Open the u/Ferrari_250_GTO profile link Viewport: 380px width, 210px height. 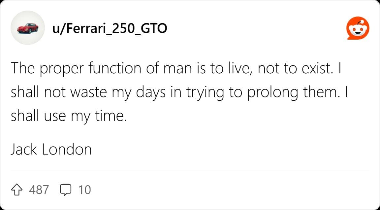point(110,29)
